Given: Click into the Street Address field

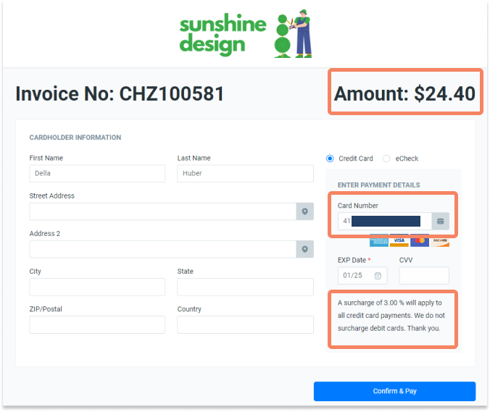Looking at the screenshot, I should (163, 211).
